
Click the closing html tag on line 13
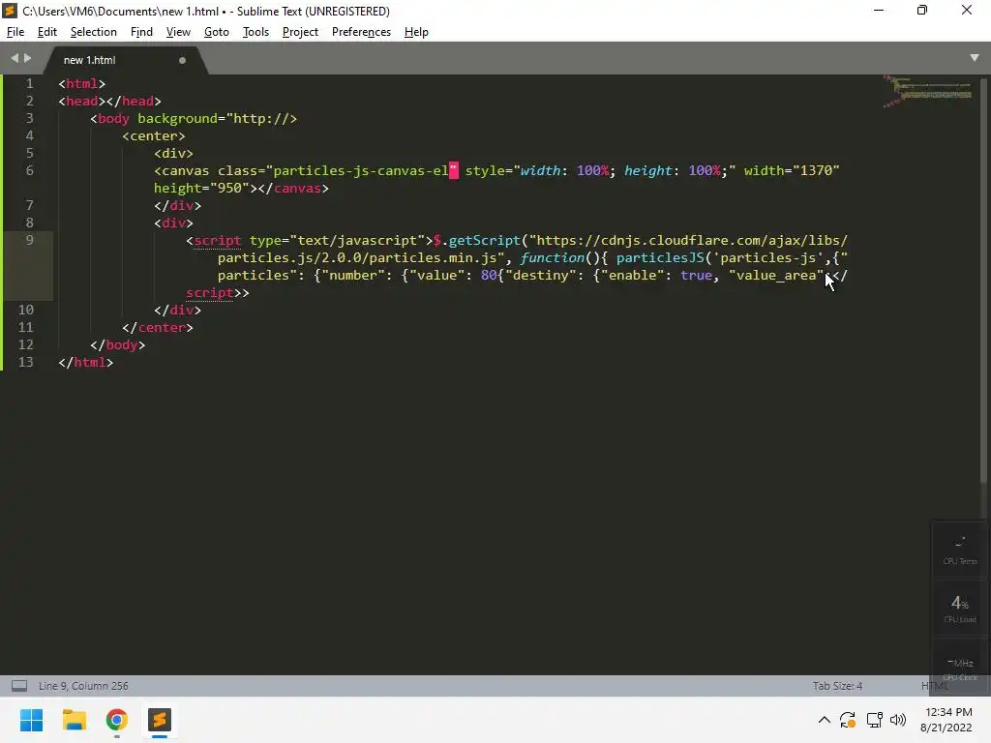[x=85, y=362]
